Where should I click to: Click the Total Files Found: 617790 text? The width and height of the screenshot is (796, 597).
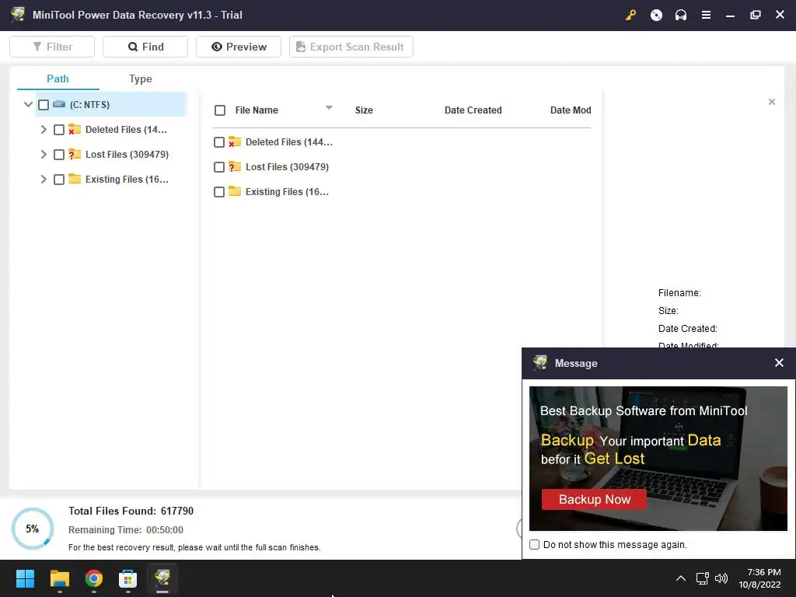(x=131, y=511)
